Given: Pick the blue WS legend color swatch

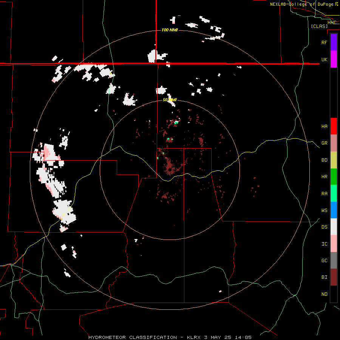Looking at the screenshot, I should pos(334,210).
